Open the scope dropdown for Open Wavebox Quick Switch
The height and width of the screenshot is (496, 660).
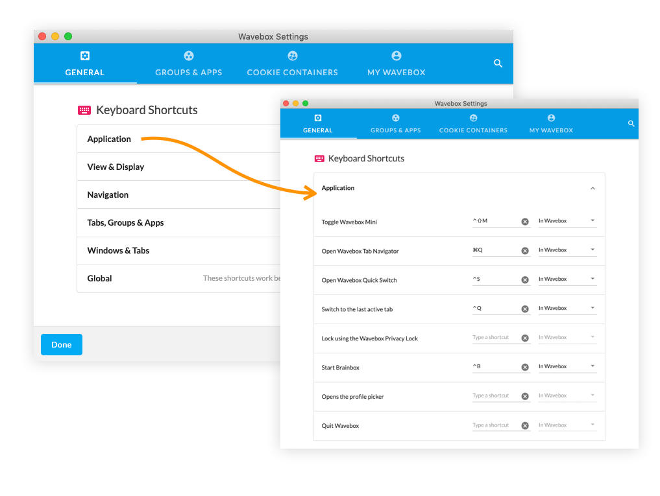coord(567,279)
